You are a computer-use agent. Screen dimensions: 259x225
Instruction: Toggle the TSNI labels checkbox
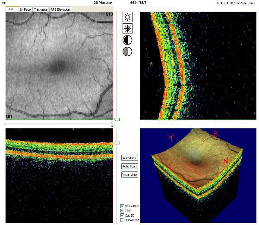point(122,211)
